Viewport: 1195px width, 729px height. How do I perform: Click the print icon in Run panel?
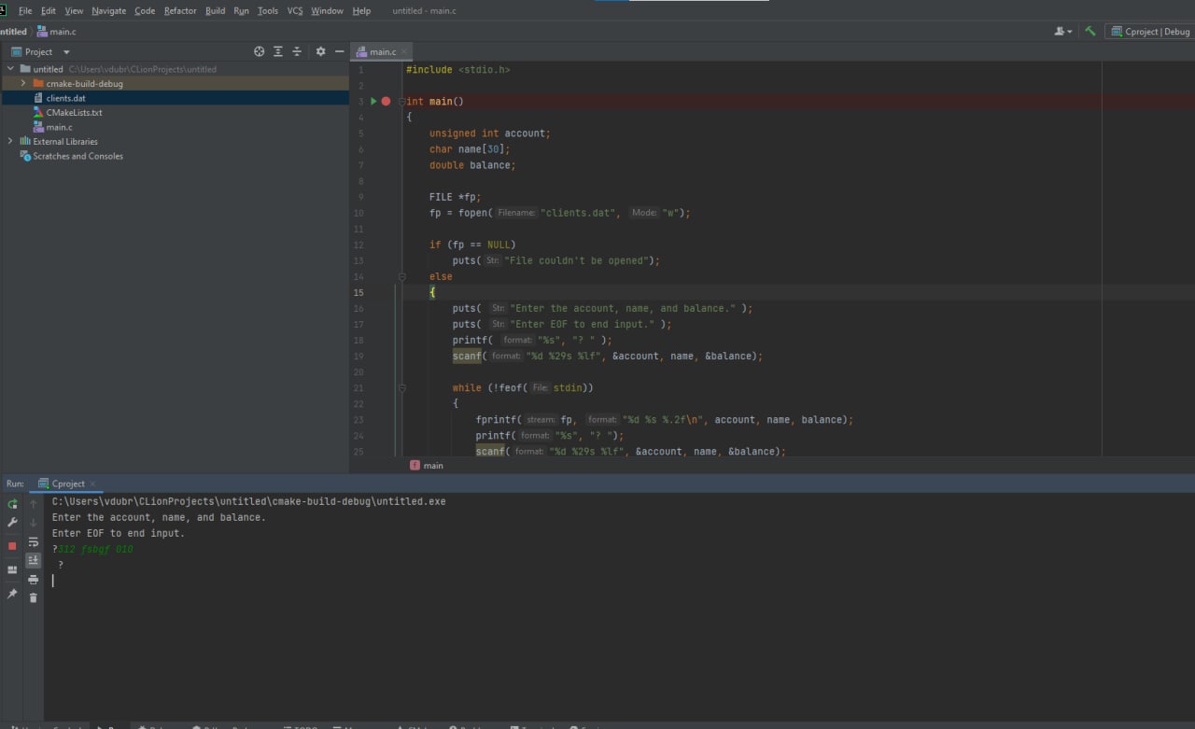pos(34,579)
